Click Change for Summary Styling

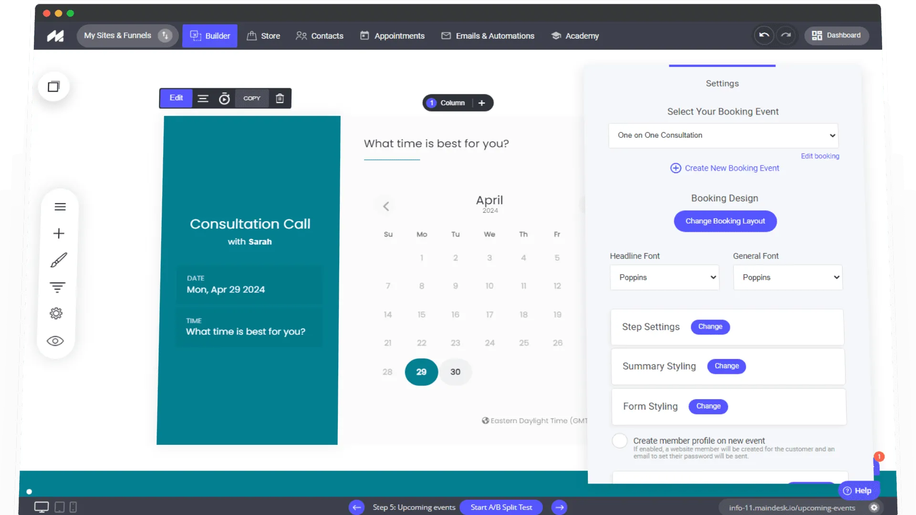(x=727, y=366)
